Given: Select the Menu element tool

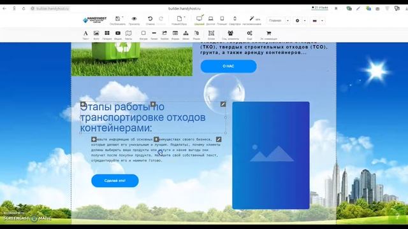Looking at the screenshot, I should coord(186,33).
